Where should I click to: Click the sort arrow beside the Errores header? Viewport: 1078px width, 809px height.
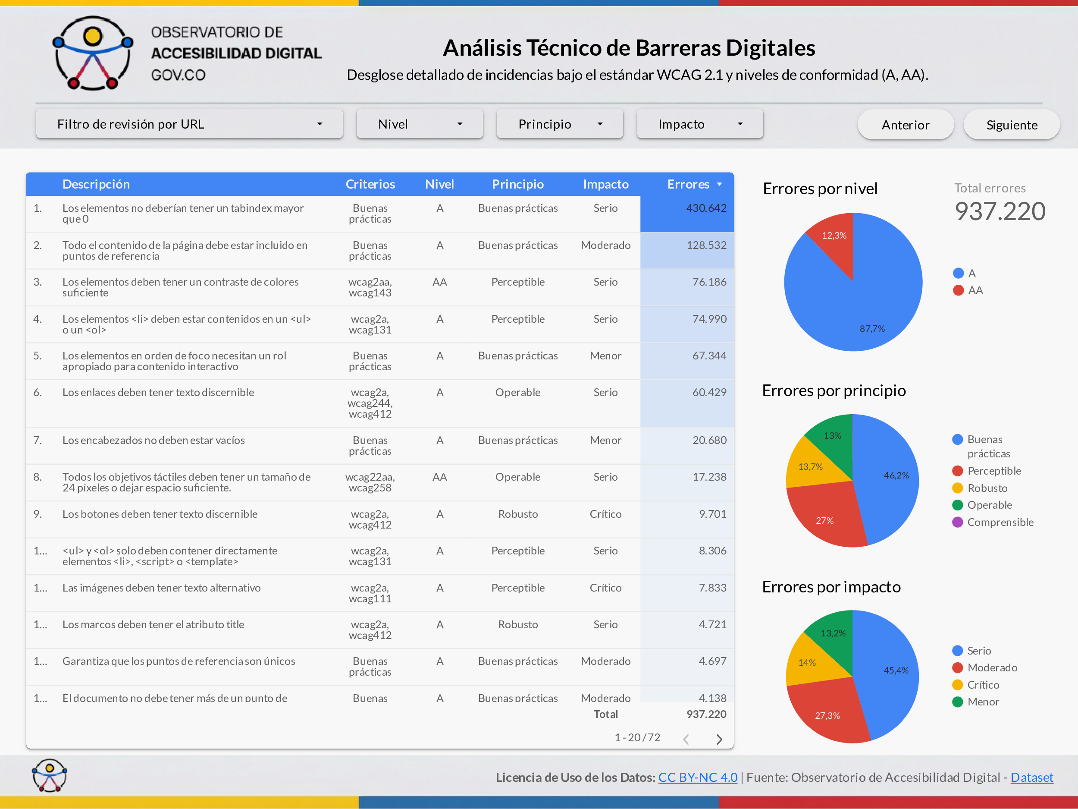[x=720, y=184]
